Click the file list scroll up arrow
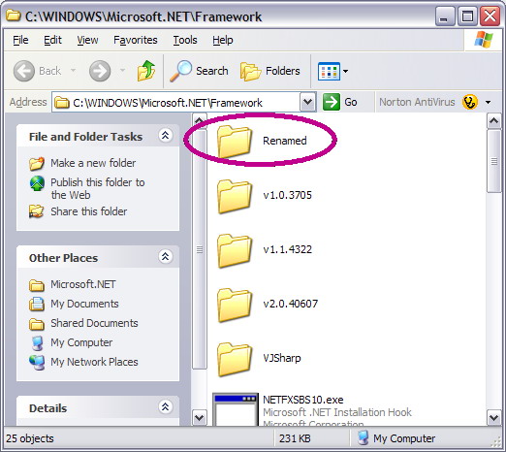506x452 pixels. (494, 121)
